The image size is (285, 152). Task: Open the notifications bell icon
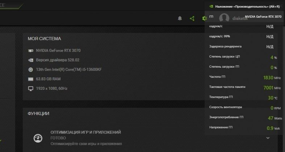pyautogui.click(x=180, y=18)
